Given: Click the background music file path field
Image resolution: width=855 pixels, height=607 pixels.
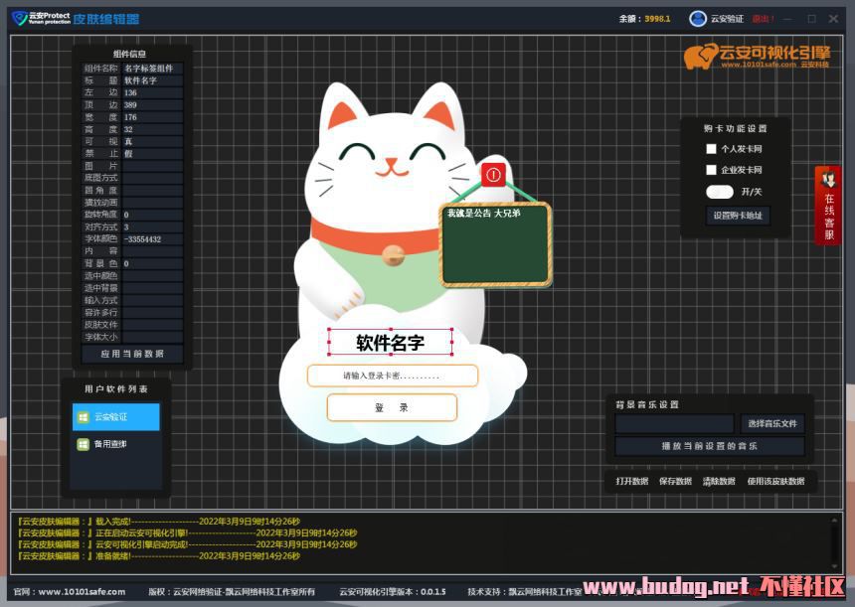Looking at the screenshot, I should pos(675,423).
